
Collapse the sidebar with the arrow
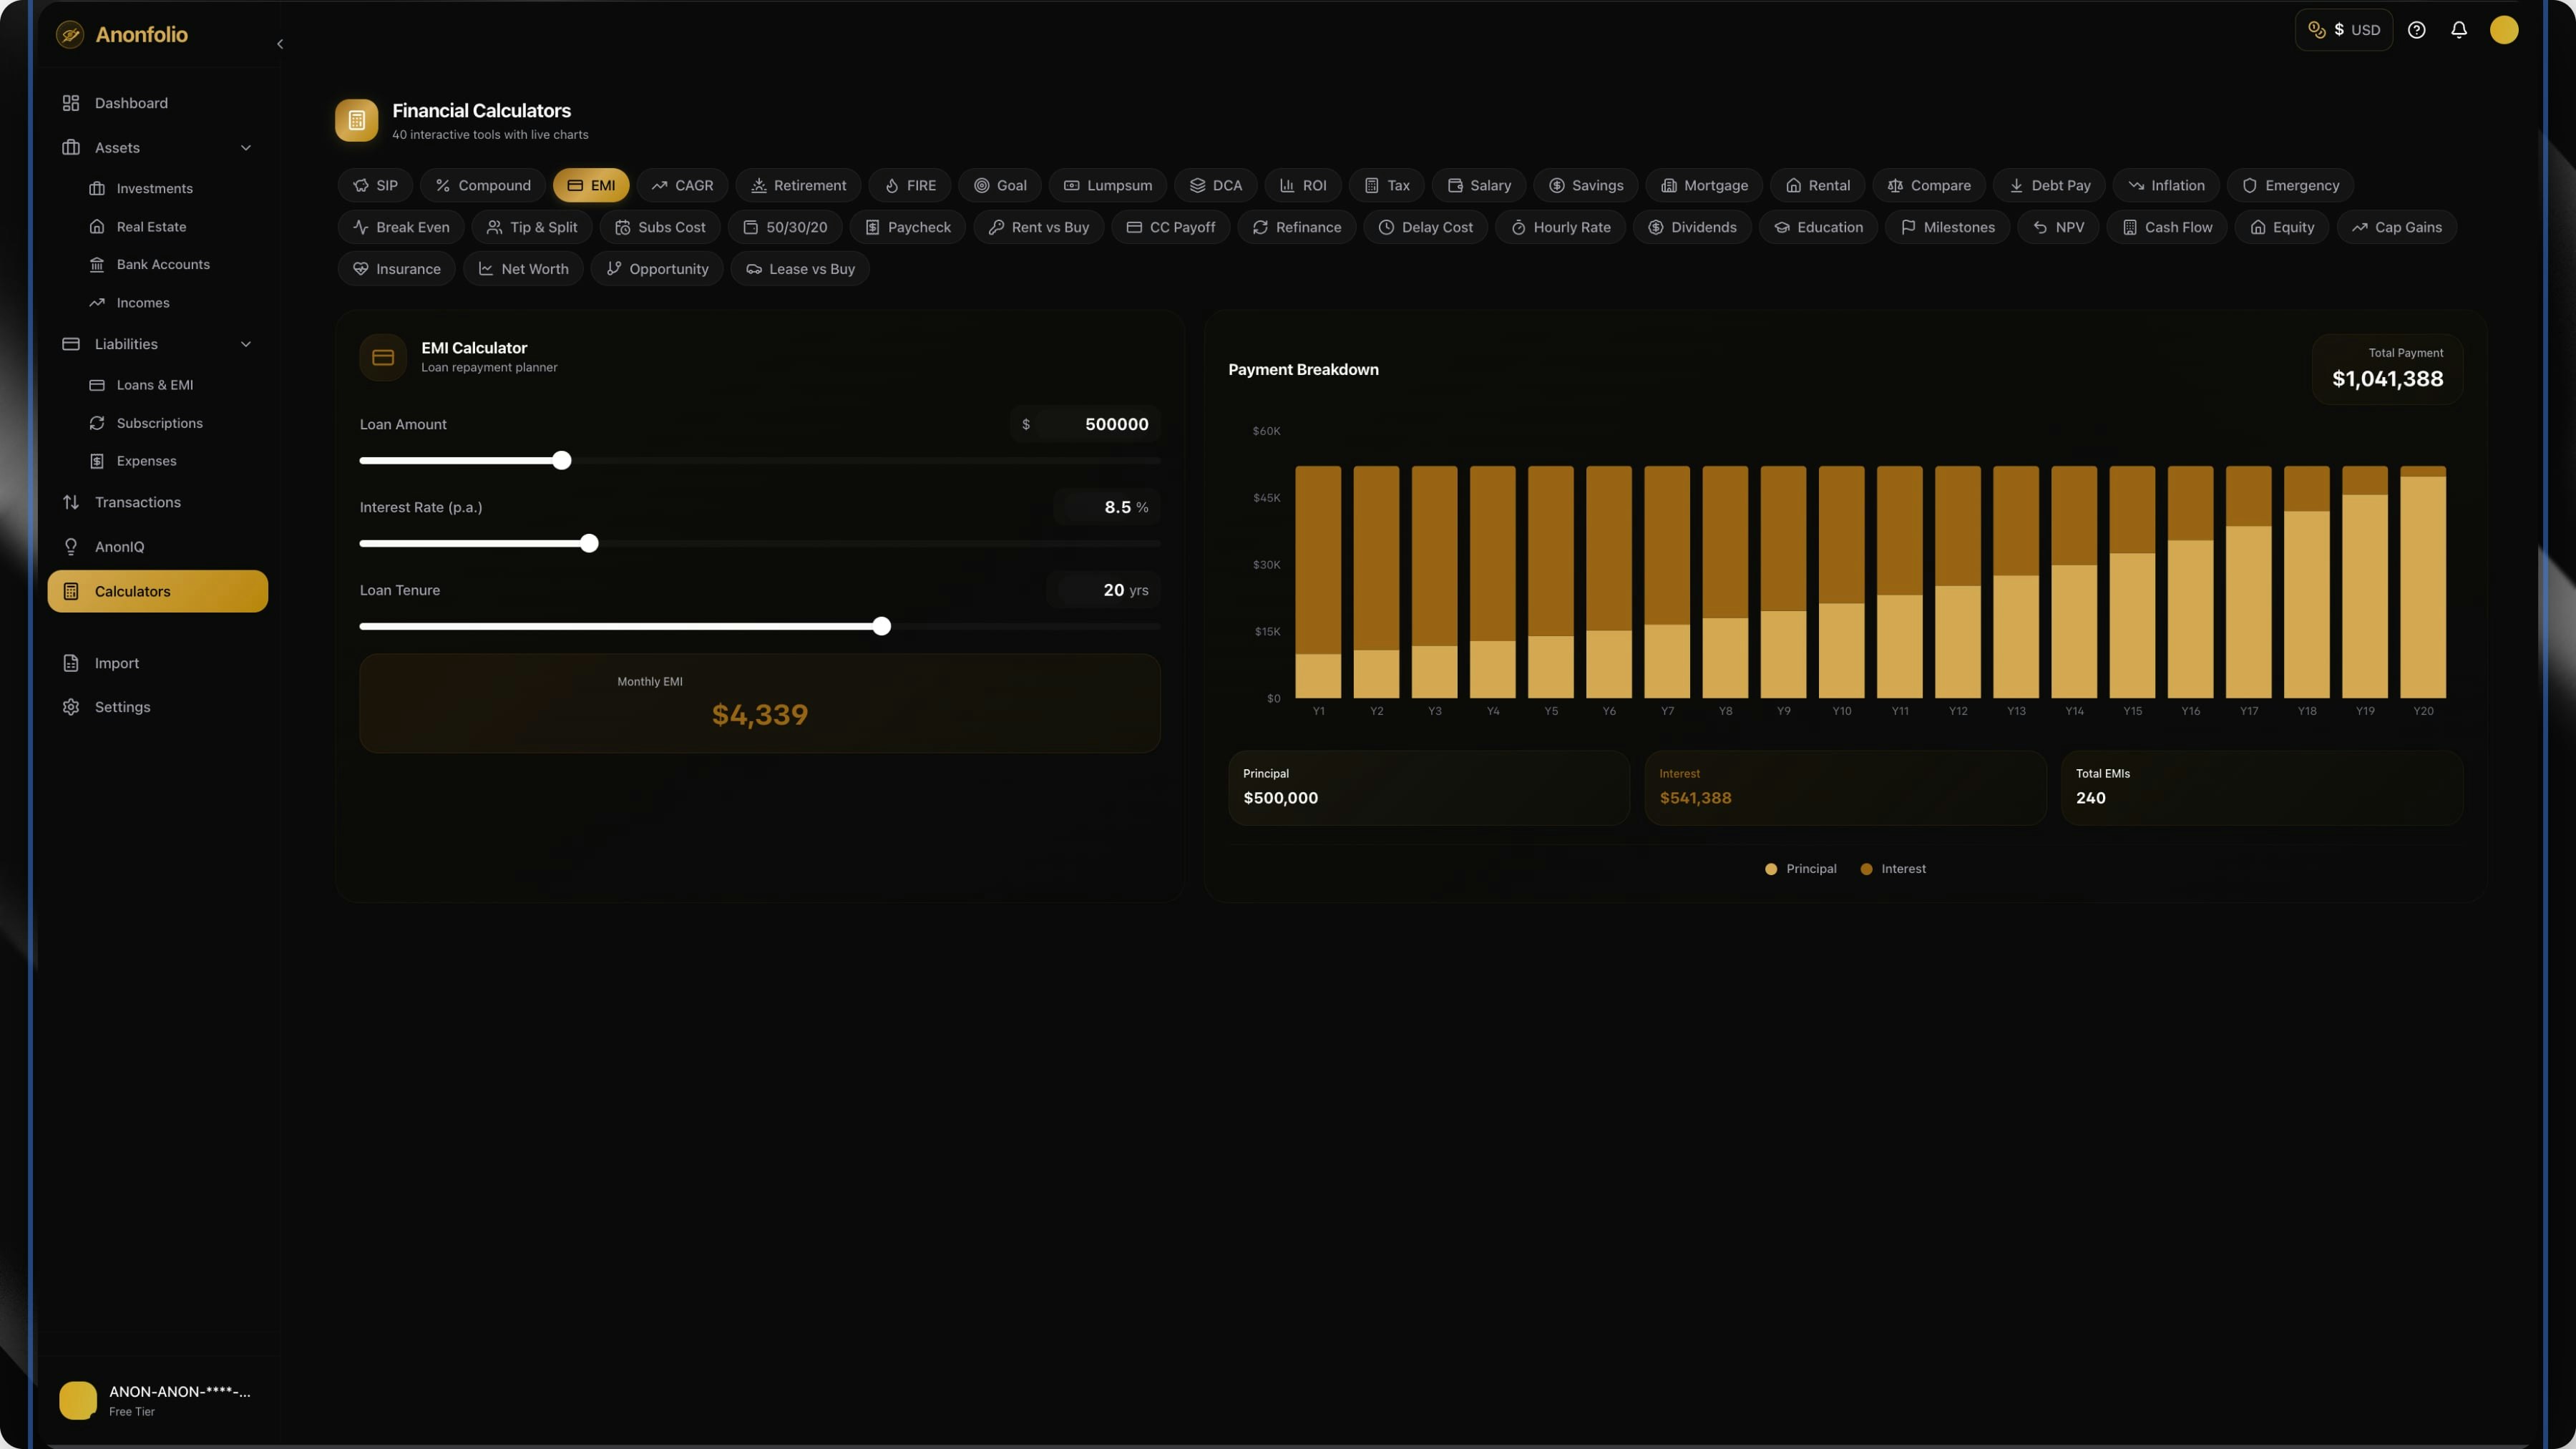point(280,44)
